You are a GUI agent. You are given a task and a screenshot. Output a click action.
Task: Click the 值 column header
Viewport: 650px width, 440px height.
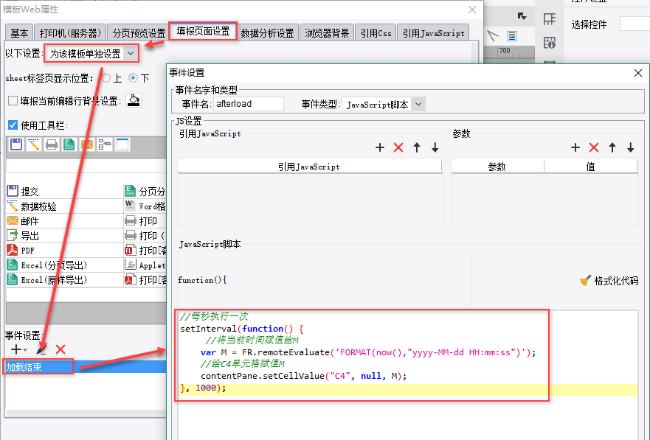591,167
